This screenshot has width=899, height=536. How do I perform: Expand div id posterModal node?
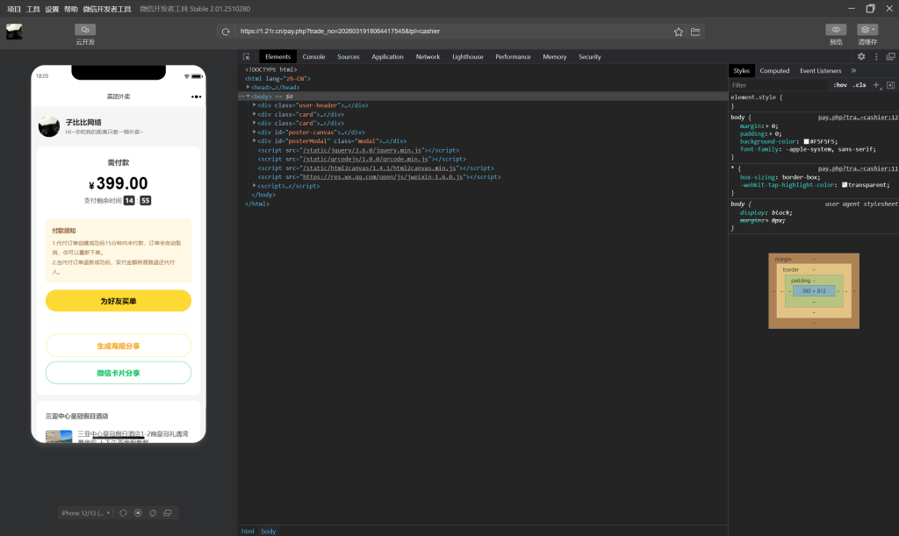point(255,141)
